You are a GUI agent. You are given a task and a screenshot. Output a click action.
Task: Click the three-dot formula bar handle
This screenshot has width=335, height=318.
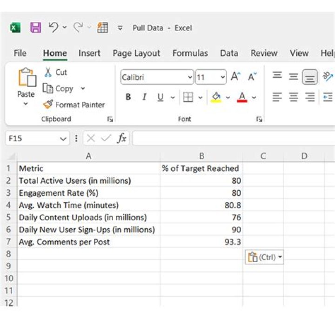point(76,138)
